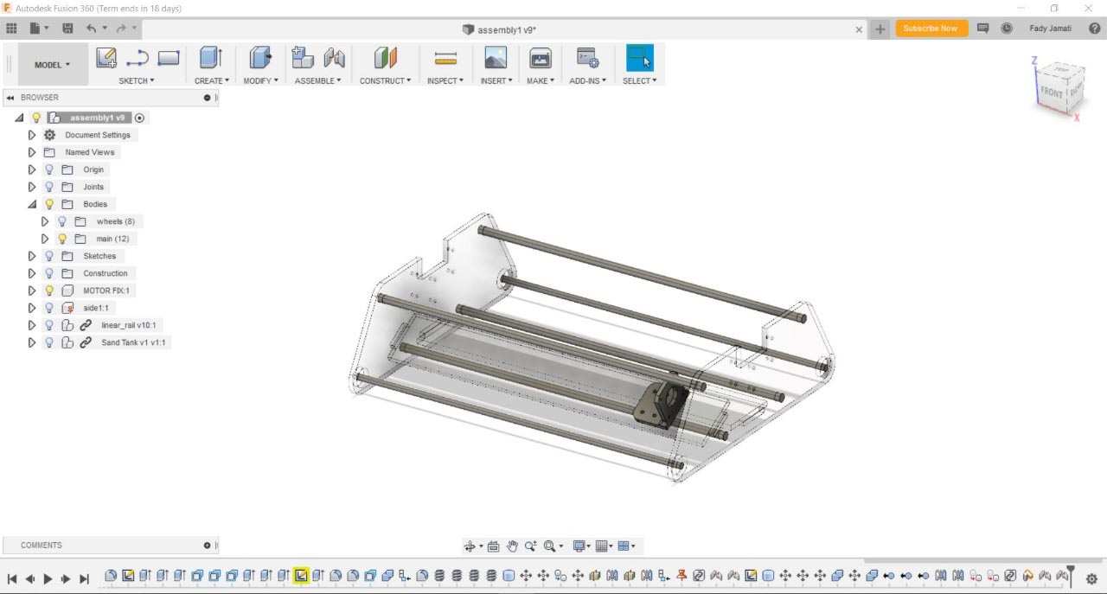Click the Orbit icon in navigation bar

click(470, 546)
